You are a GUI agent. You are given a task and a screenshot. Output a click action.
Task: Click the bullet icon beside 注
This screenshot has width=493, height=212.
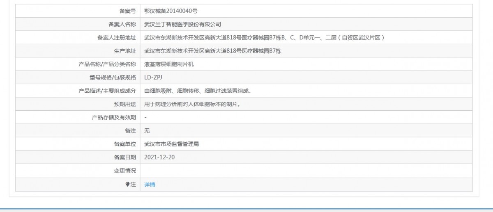pyautogui.click(x=128, y=184)
